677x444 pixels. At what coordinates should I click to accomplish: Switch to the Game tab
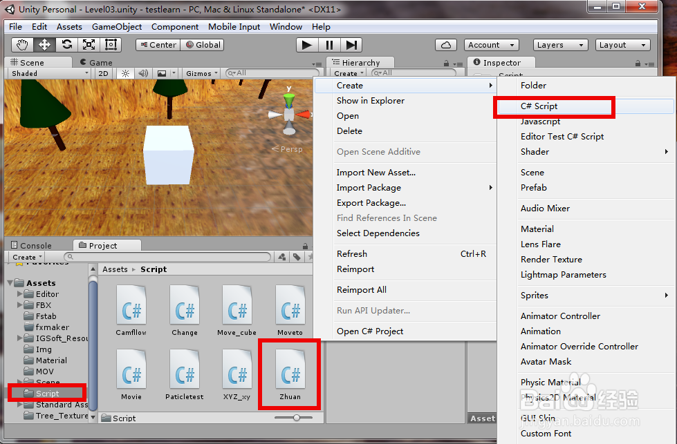[x=96, y=63]
